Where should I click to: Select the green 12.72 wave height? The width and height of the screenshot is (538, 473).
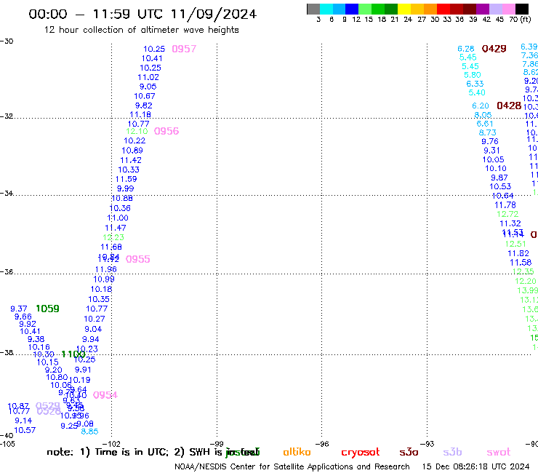(x=507, y=214)
